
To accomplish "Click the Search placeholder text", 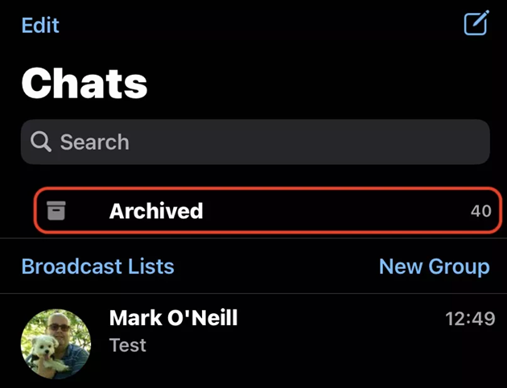I will [x=95, y=142].
